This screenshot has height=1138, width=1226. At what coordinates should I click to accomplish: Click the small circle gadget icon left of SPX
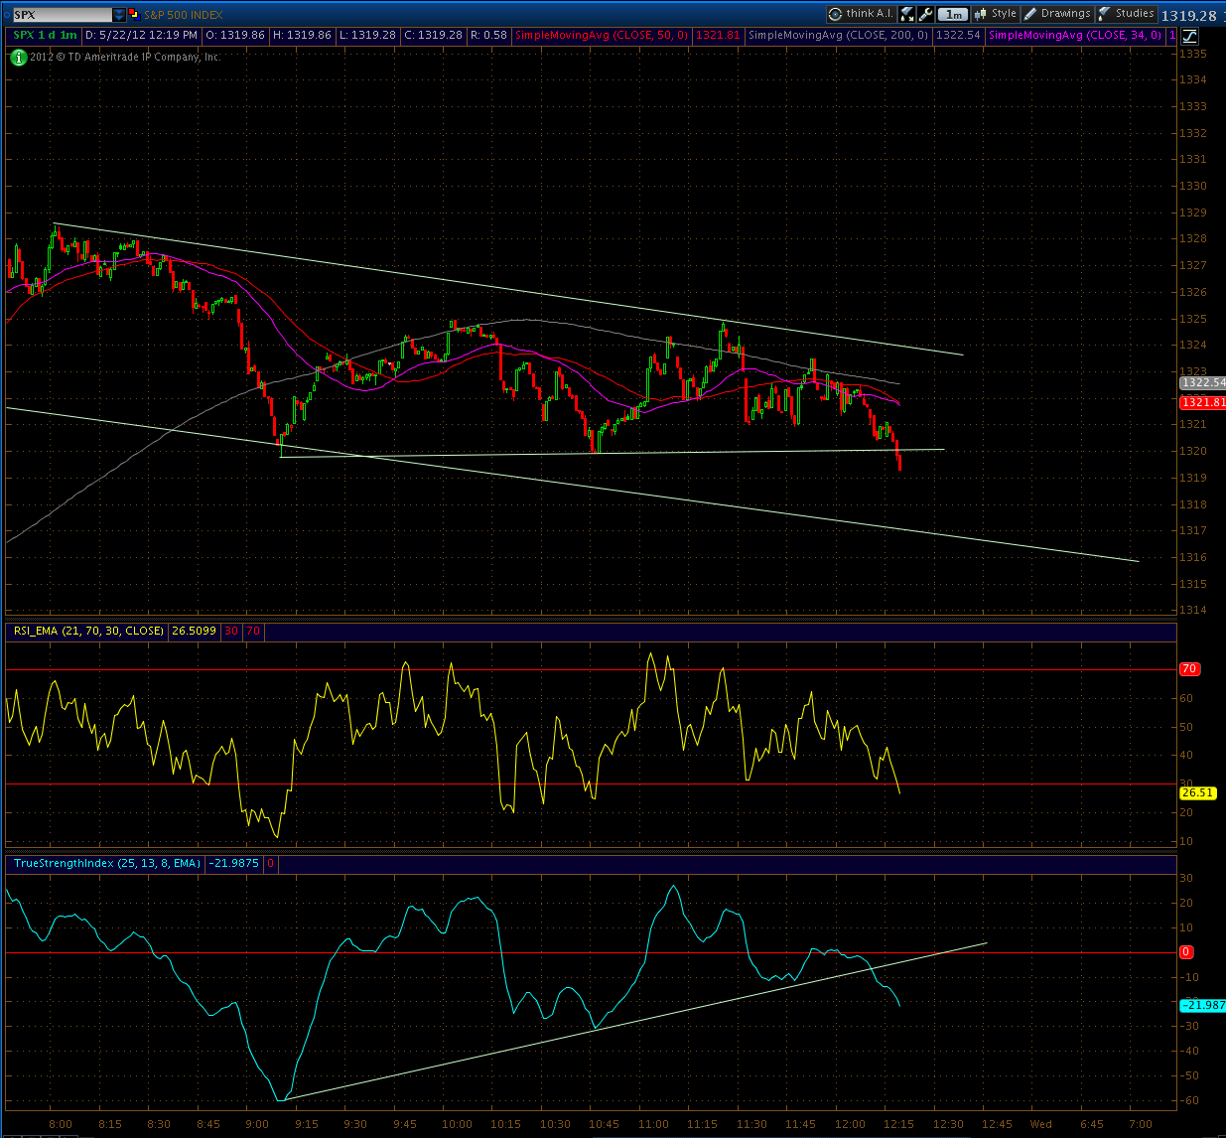[x=7, y=15]
